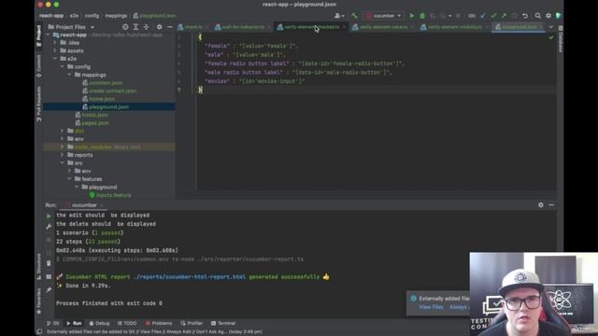Collapse the mappings folder
Viewport: 598px width, 336px height.
(69, 75)
